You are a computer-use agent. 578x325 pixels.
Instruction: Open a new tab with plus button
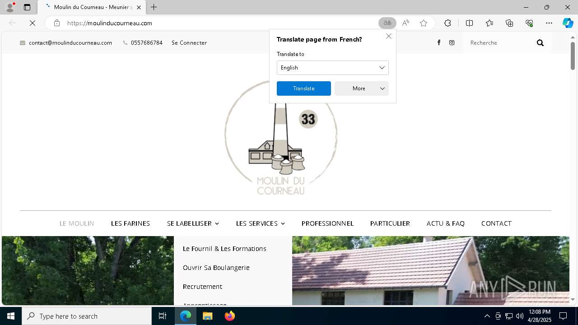(154, 7)
